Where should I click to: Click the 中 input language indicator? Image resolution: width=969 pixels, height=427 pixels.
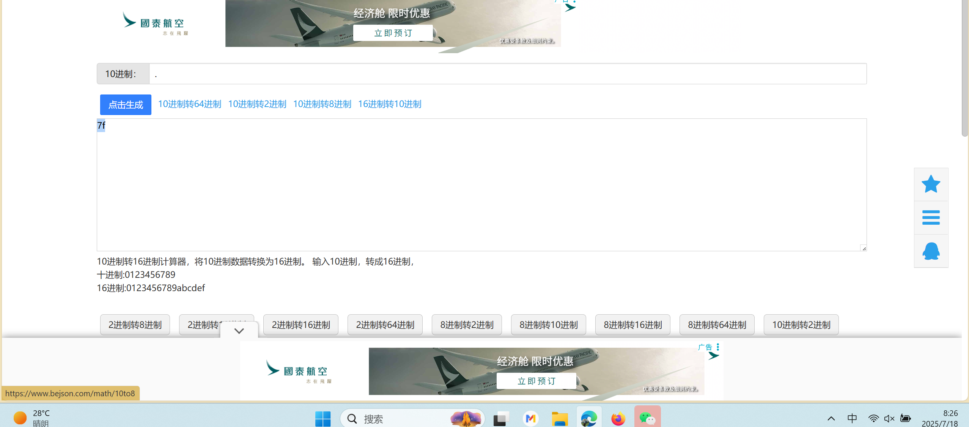[x=852, y=418]
